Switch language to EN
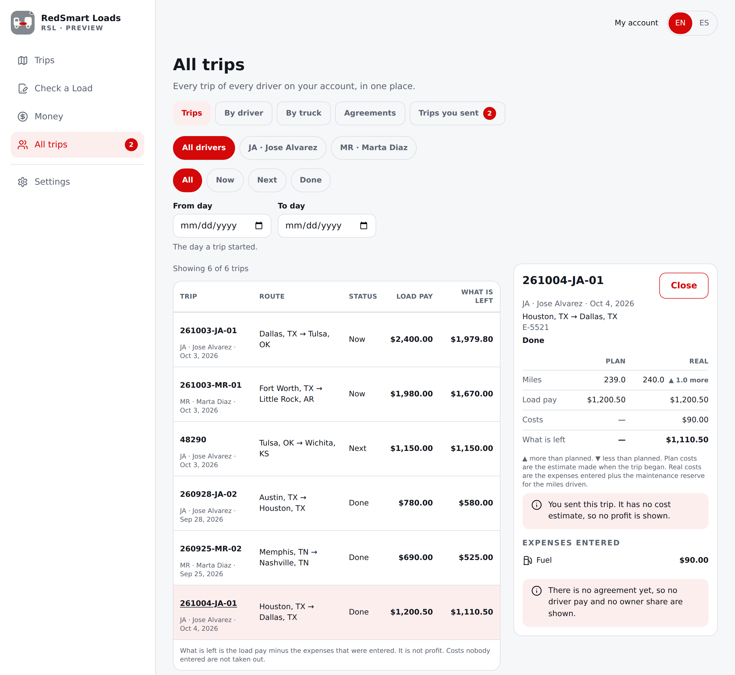 [680, 23]
